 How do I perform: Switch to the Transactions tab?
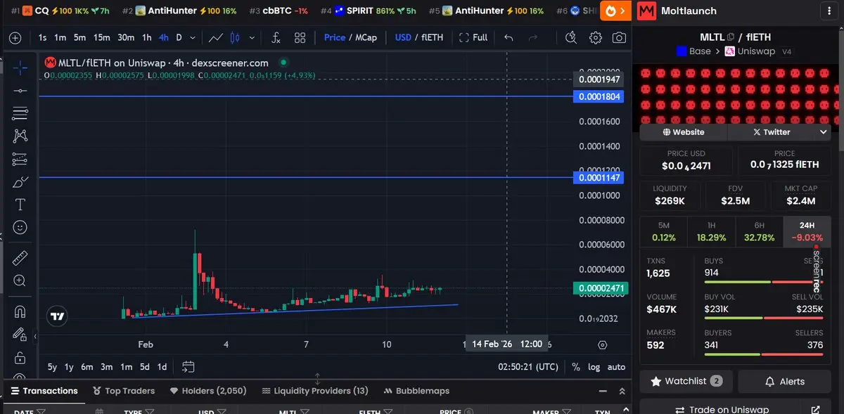tap(43, 391)
